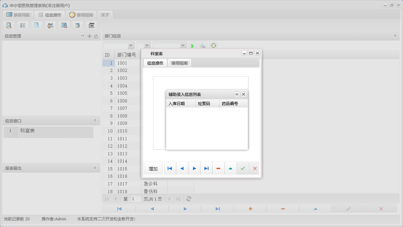Collapse the 辅助录入信息列表 panel
Screen dimensions: 403x227
[237, 94]
